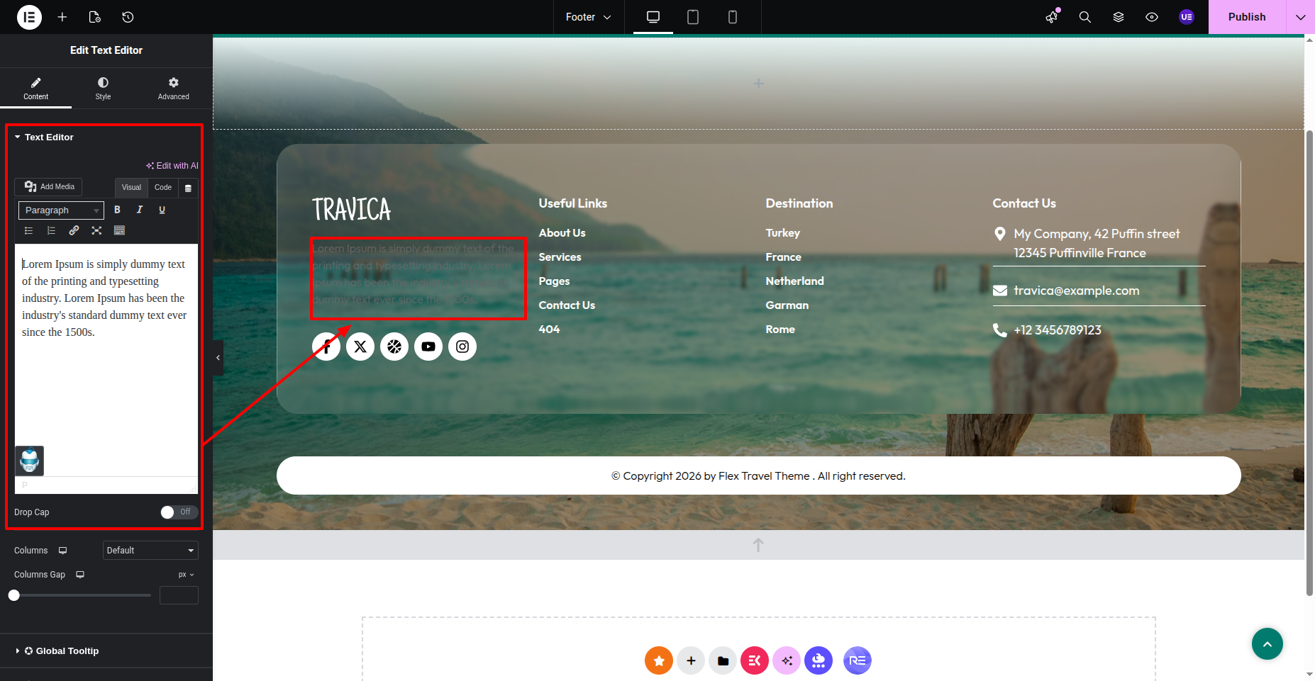Click the Publish button
Image resolution: width=1315 pixels, height=681 pixels.
1246,17
